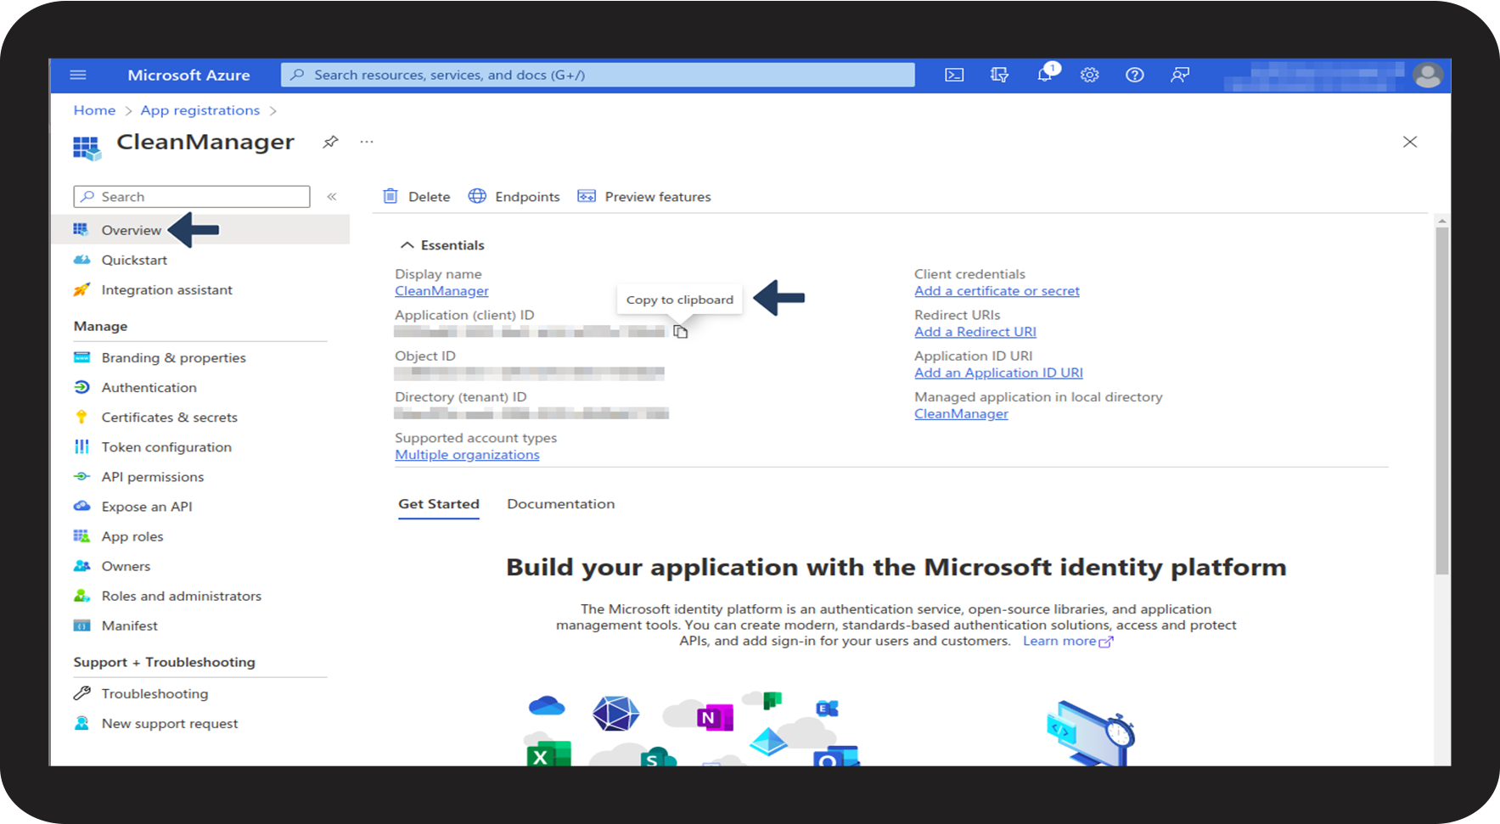Open the feedback icon in header
This screenshot has width=1500, height=824.
[x=1179, y=76]
